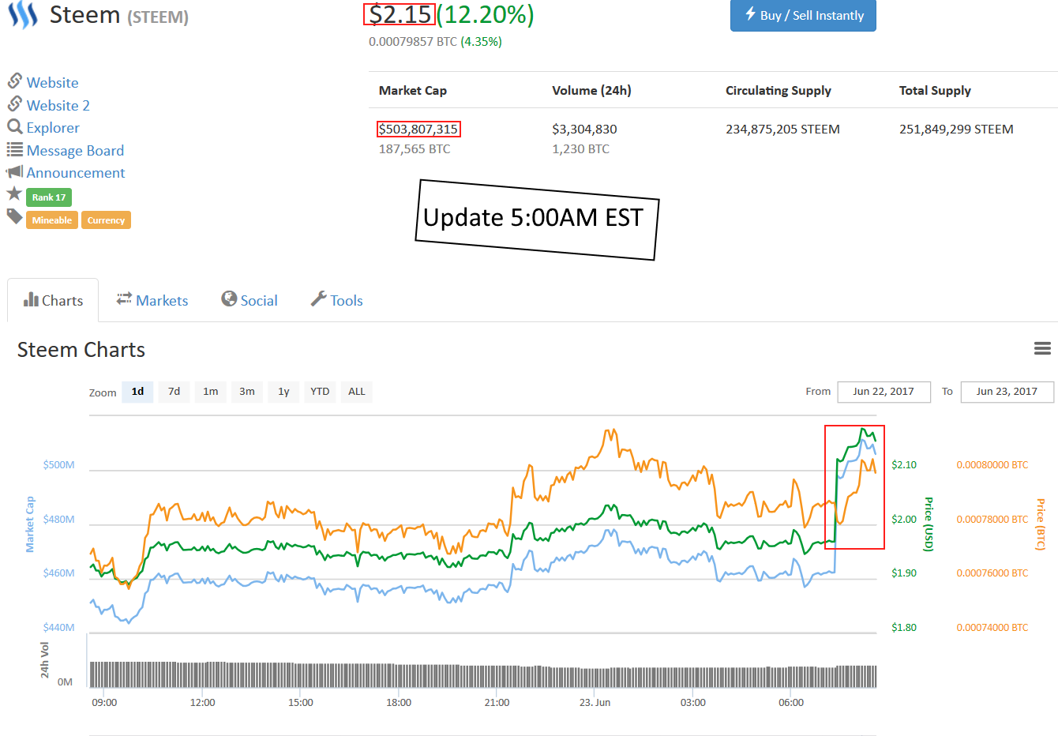Click the magnifier icon beside Explorer

tap(14, 126)
